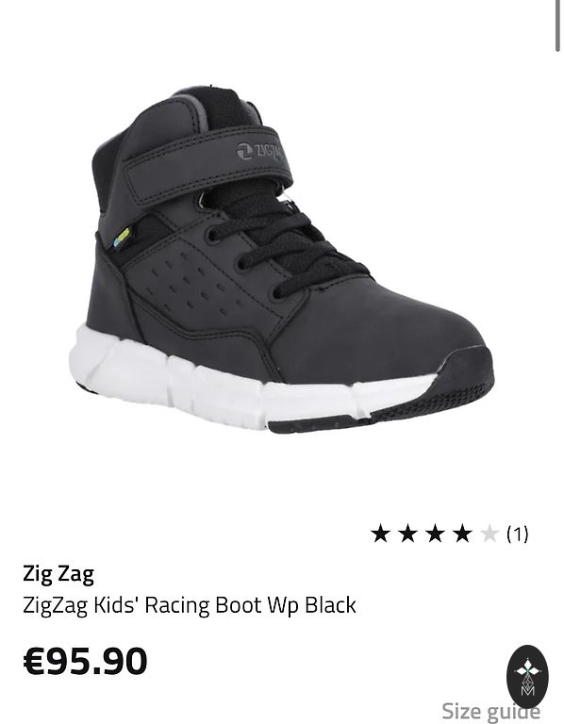Select the ZigZag Kids' Racing Boot title

(190, 605)
